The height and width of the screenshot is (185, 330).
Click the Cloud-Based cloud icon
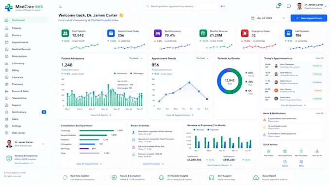[256, 178]
